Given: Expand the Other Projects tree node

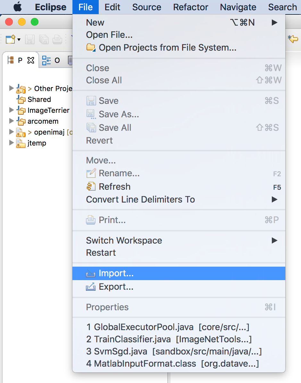Looking at the screenshot, I should 12,88.
